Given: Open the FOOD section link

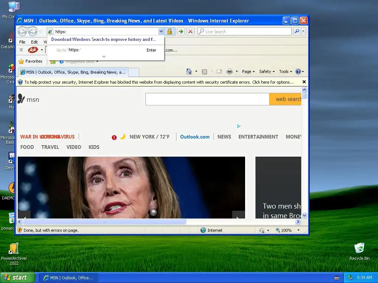Looking at the screenshot, I should [x=27, y=147].
